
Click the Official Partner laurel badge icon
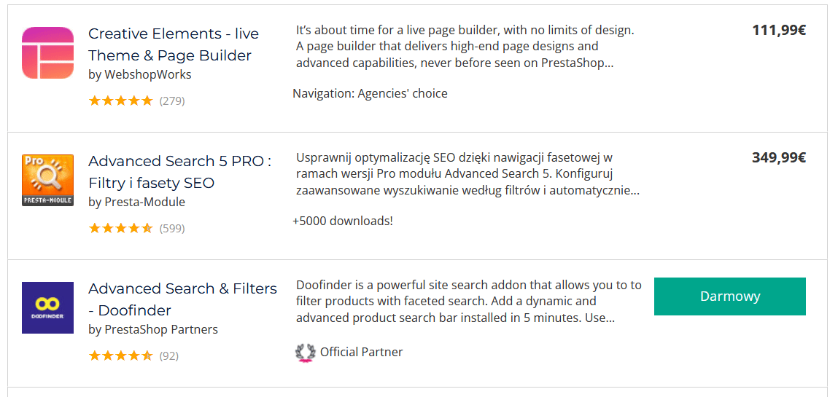305,353
